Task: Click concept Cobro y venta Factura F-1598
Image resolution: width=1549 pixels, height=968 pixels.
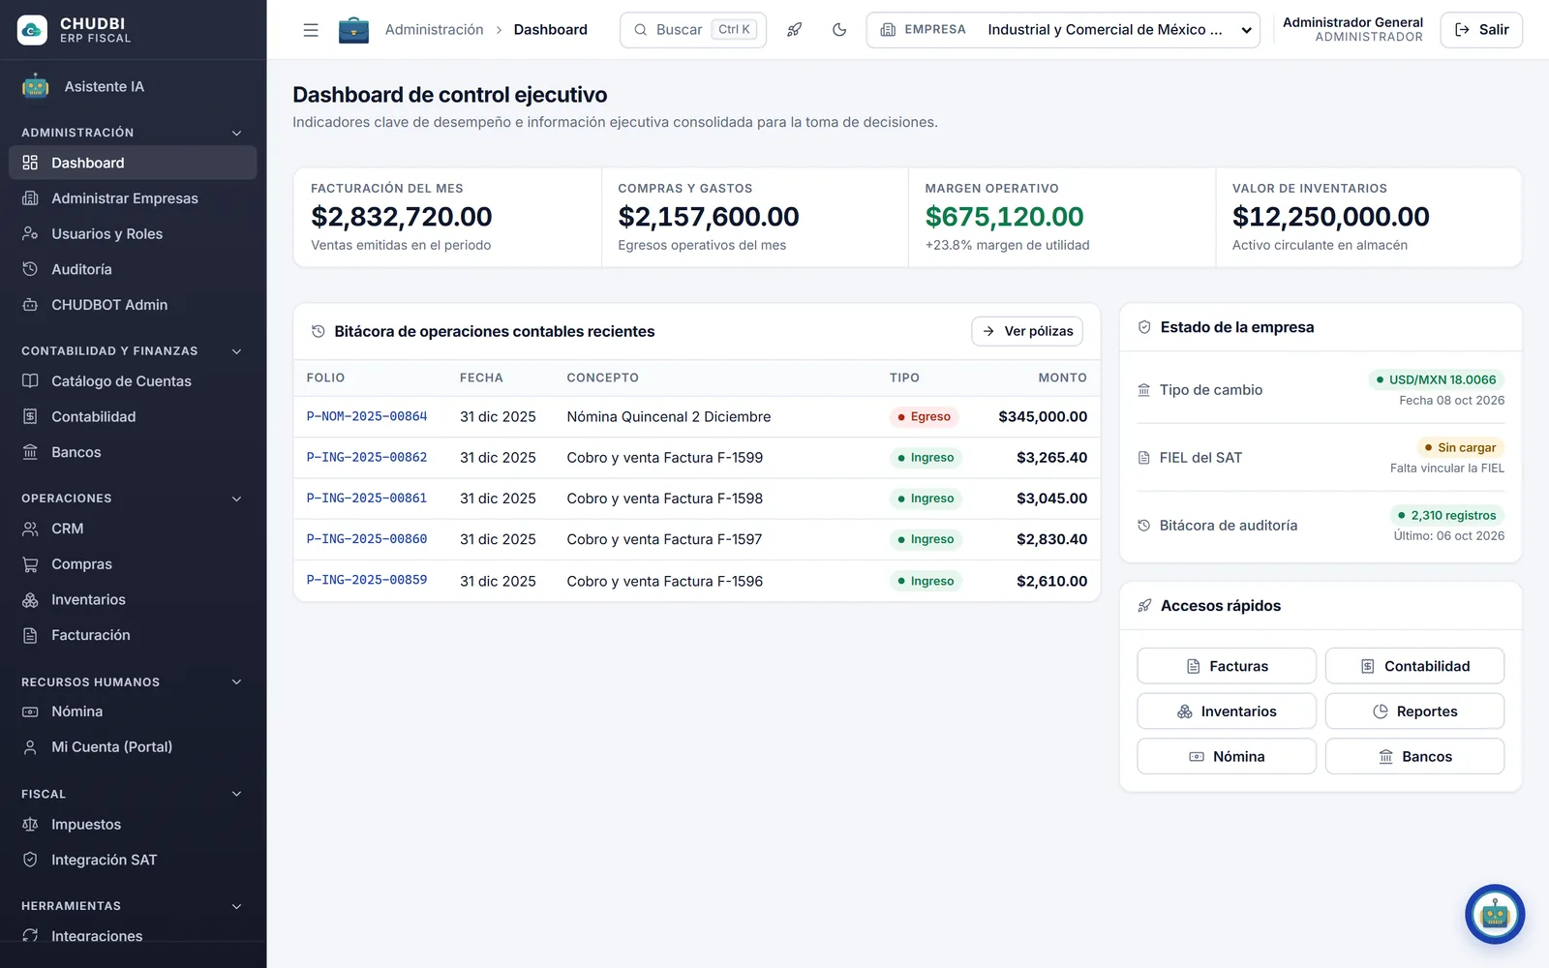Action: [665, 499]
